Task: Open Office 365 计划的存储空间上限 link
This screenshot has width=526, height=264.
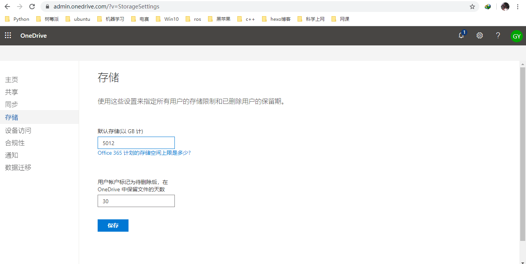Action: (x=144, y=153)
